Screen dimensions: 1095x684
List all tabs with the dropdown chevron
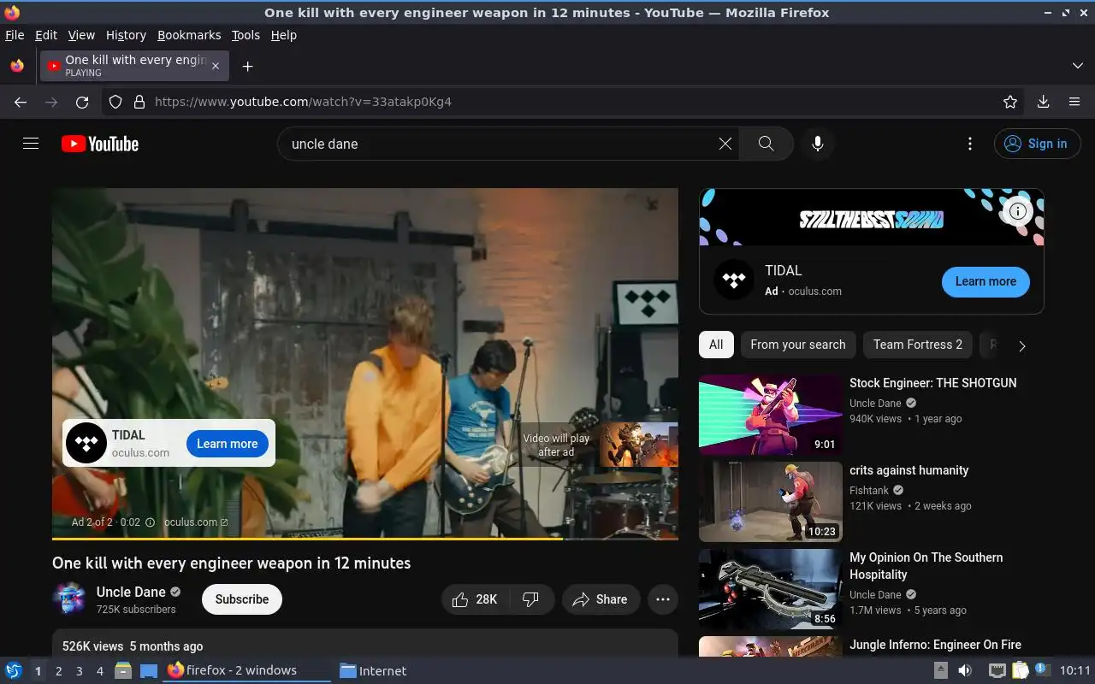point(1077,66)
